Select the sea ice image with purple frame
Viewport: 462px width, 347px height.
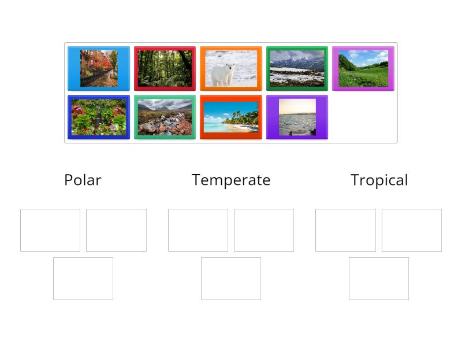297,116
